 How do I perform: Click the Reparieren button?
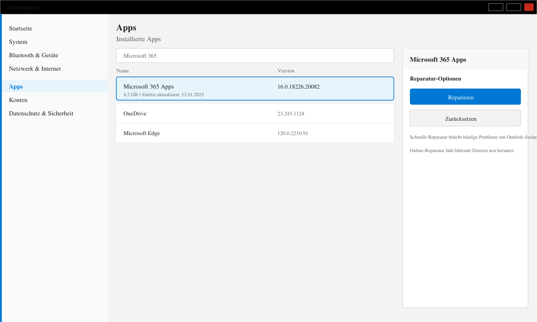tap(465, 97)
